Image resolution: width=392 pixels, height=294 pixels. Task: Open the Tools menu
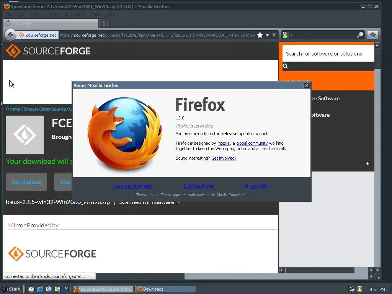pos(95,14)
